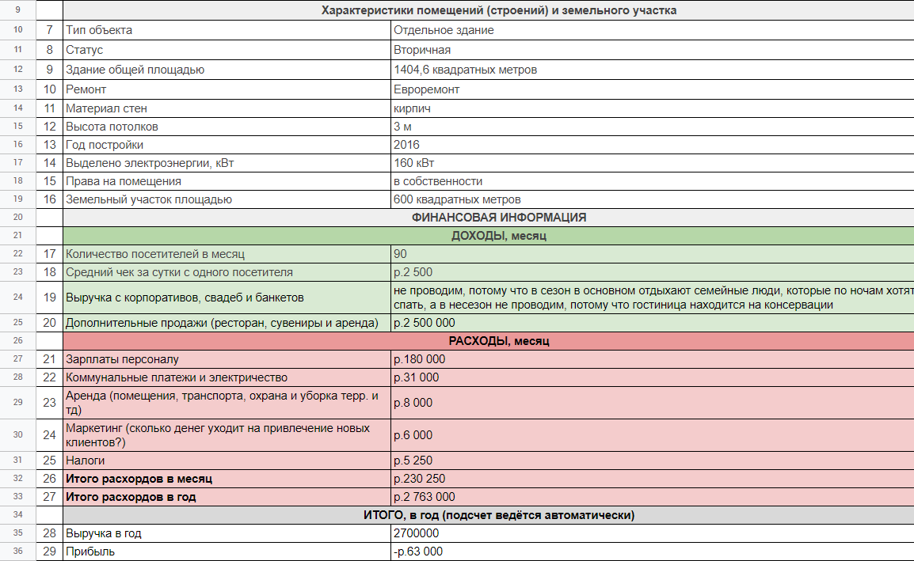The height and width of the screenshot is (561, 914).
Task: Click the 'Маркетинг' label cell
Action: [x=227, y=435]
